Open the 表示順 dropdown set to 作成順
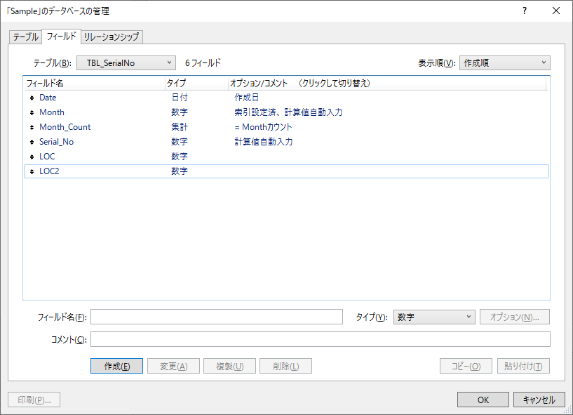573x415 pixels. [504, 62]
